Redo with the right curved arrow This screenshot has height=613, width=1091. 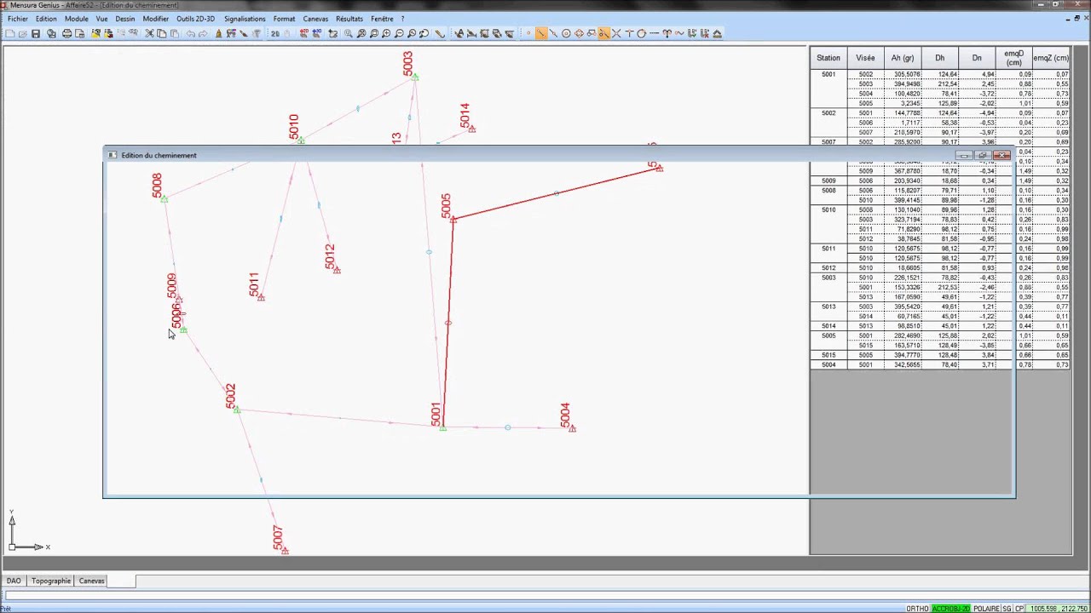tap(203, 33)
